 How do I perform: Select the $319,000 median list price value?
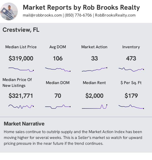[x=21, y=58]
